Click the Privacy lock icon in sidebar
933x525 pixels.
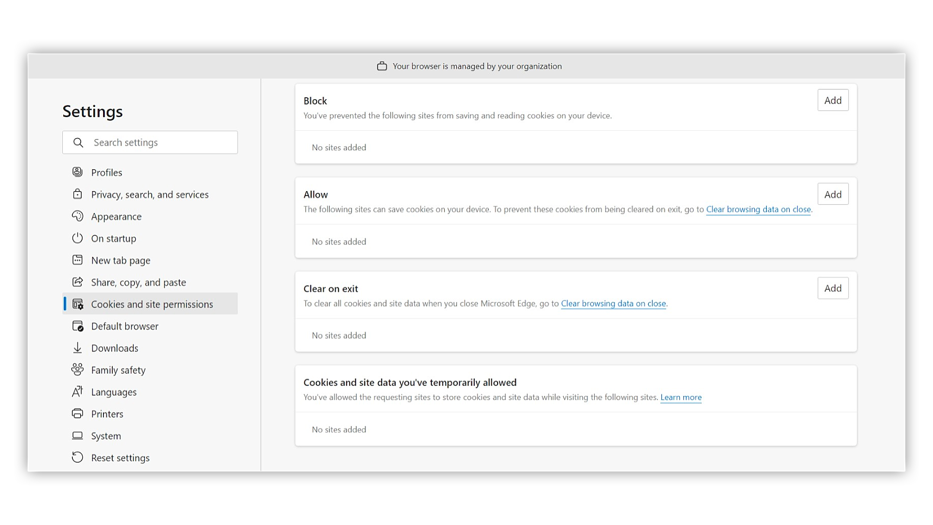[x=77, y=194]
